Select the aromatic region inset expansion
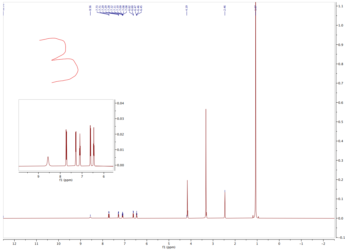Viewport: 345px width, 250px height. [66, 135]
